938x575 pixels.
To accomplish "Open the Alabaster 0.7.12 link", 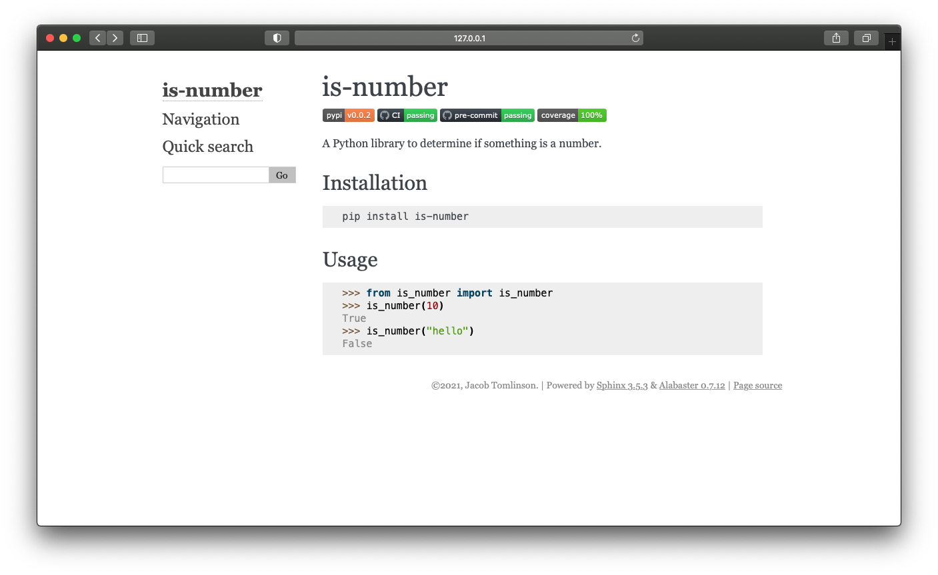I will 692,385.
